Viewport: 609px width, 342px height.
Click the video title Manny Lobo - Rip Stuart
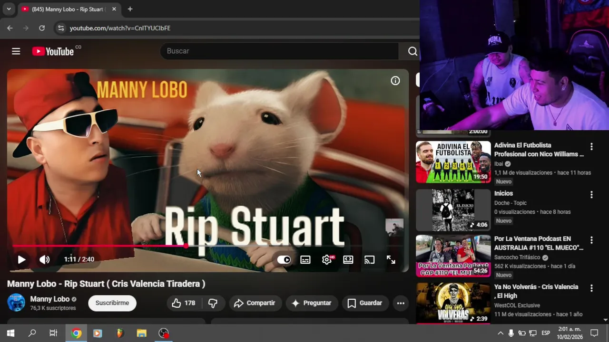106,284
